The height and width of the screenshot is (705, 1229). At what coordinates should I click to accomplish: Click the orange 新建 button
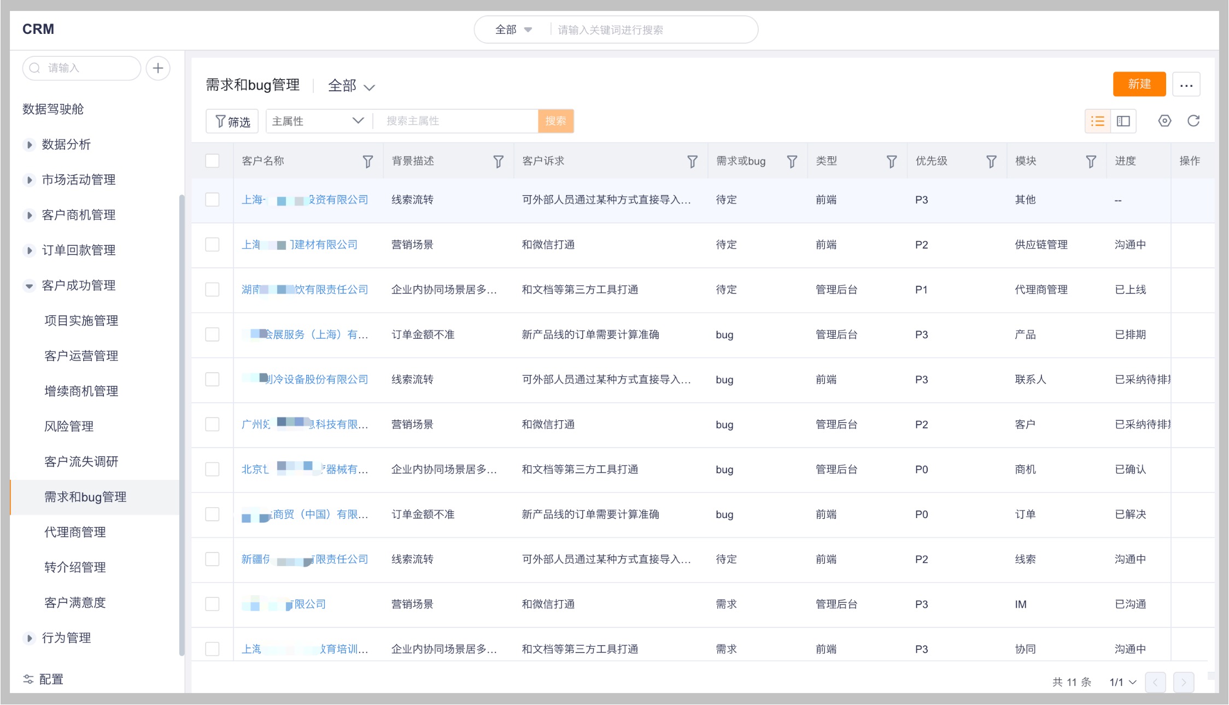[x=1139, y=84]
